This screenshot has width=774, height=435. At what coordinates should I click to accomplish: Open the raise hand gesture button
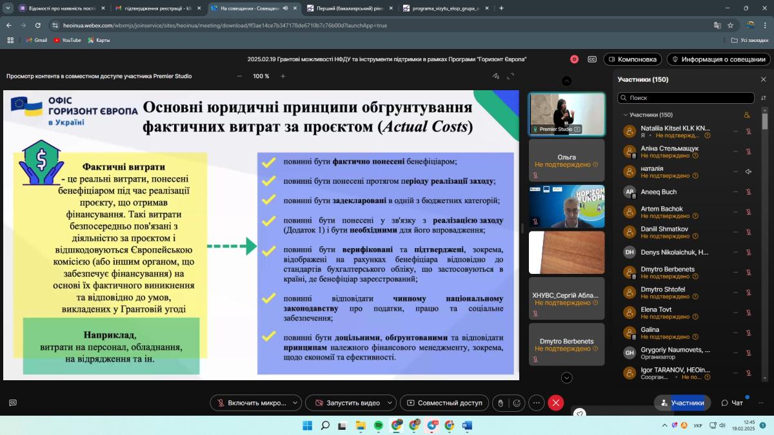[501, 403]
